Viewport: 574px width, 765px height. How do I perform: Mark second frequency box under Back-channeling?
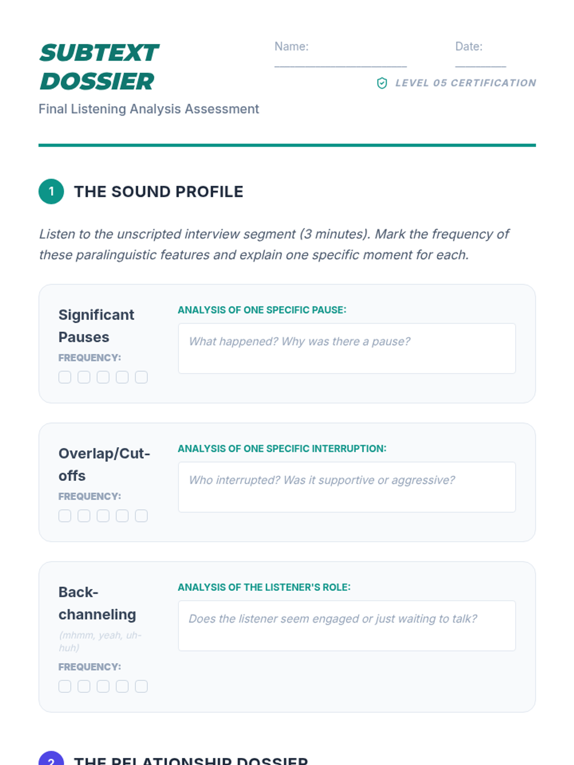coord(84,687)
